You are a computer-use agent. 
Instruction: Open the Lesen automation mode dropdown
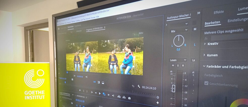click(178, 60)
